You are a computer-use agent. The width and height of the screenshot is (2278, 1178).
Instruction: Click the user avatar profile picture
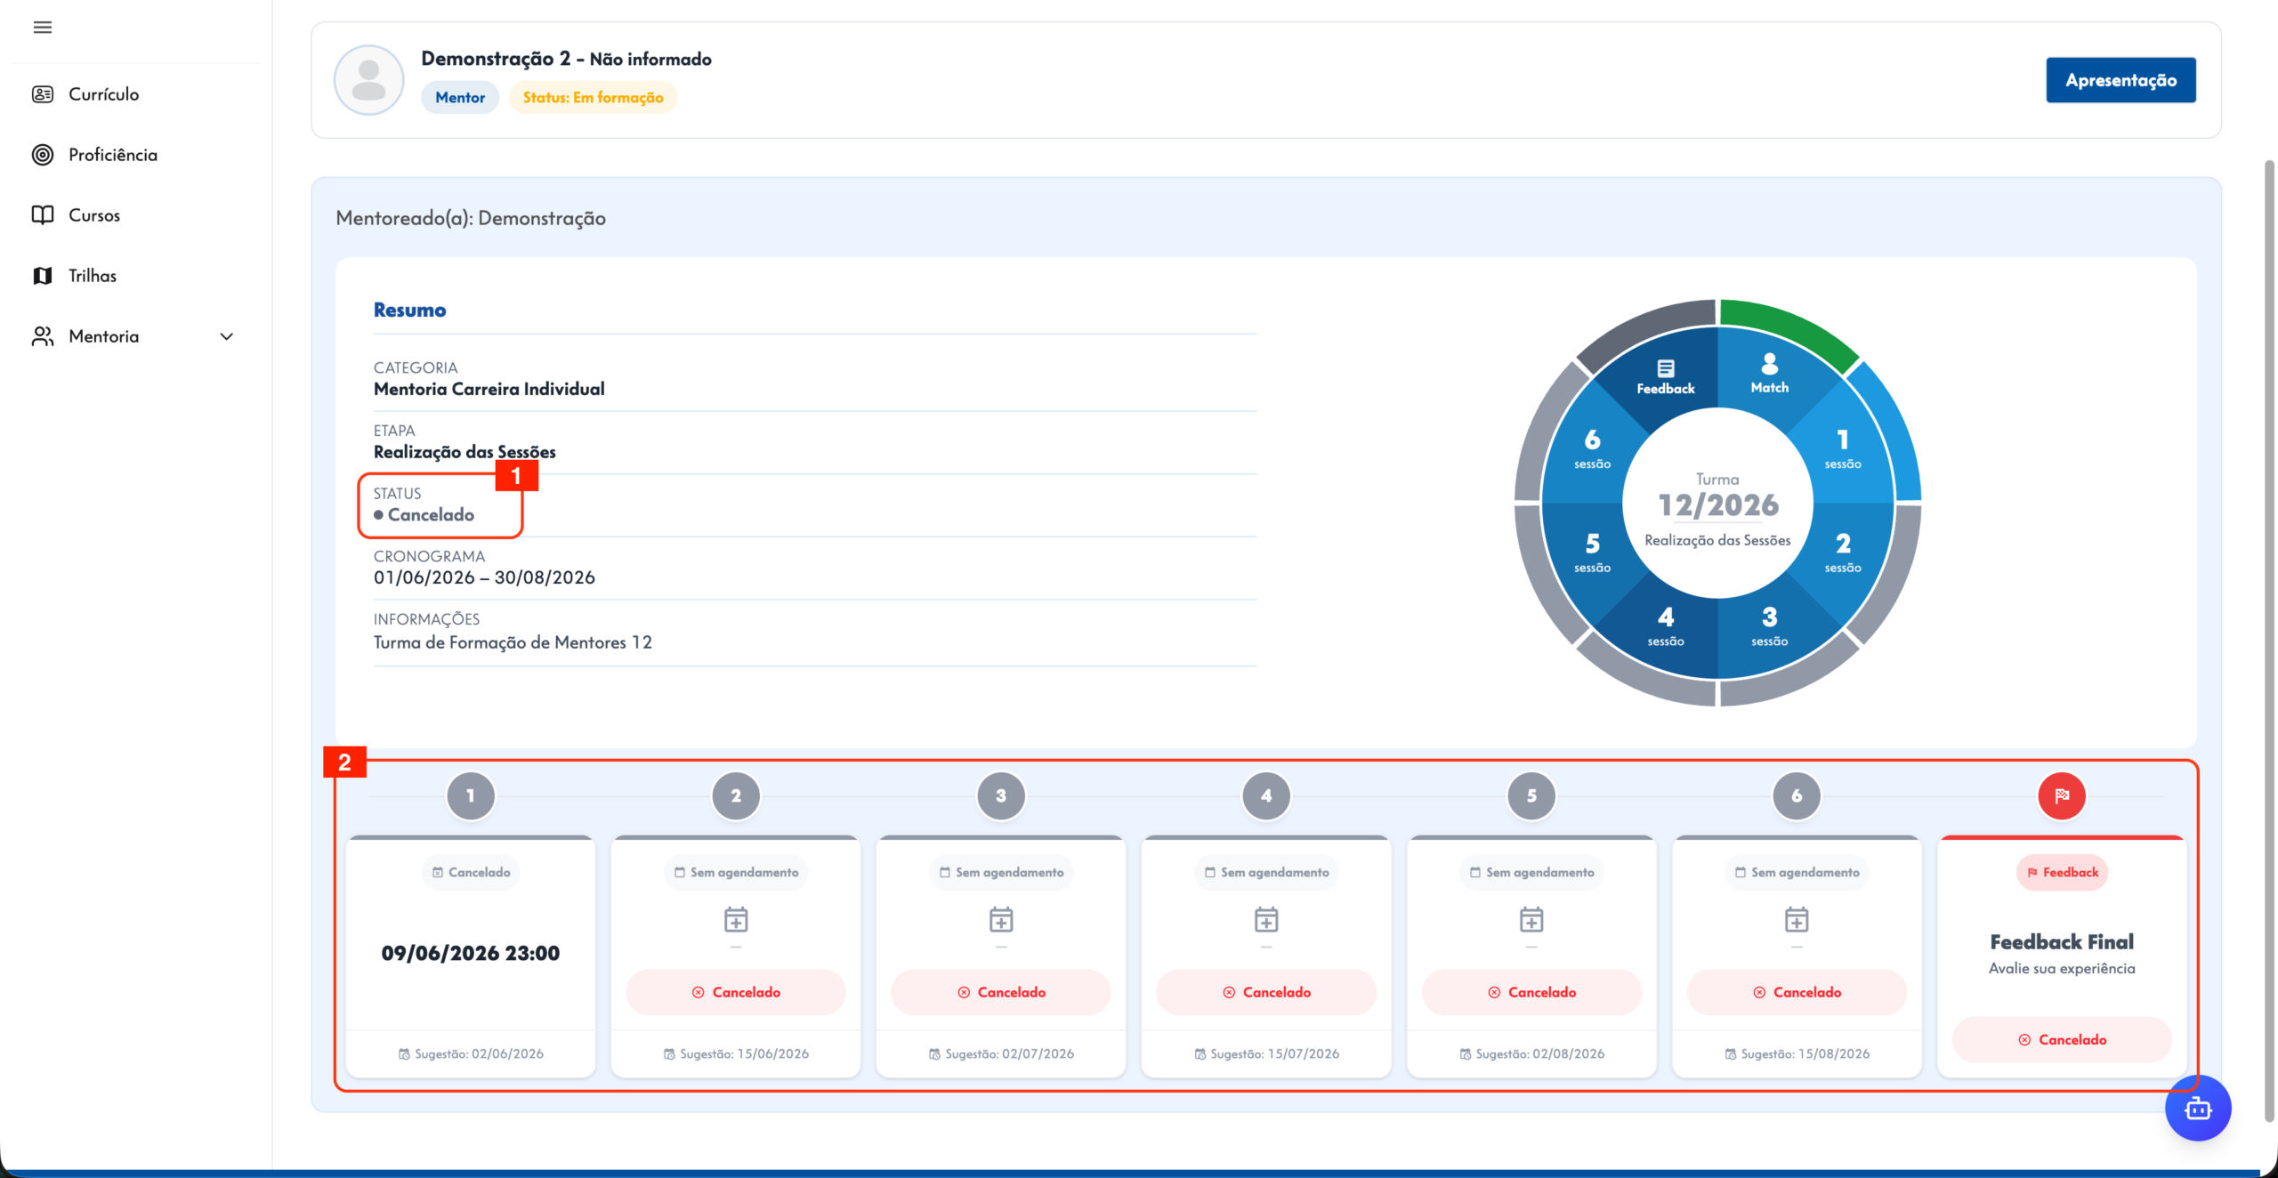[368, 80]
